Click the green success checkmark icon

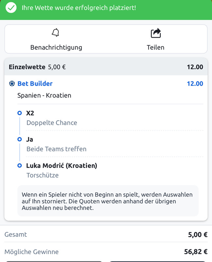(11, 8)
